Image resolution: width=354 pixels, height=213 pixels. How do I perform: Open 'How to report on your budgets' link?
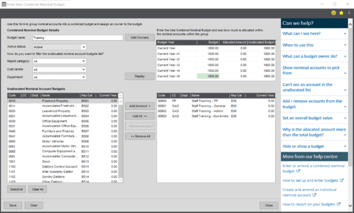(x=309, y=204)
